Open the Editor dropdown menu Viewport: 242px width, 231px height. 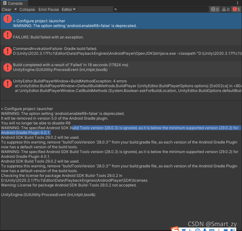[68, 10]
